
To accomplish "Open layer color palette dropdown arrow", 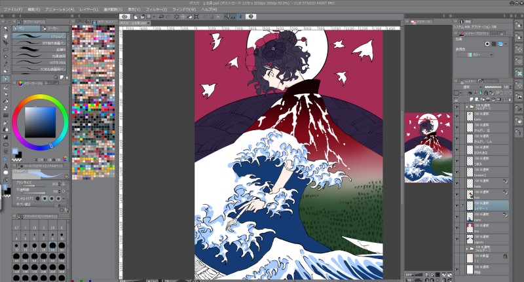I will coord(461,93).
